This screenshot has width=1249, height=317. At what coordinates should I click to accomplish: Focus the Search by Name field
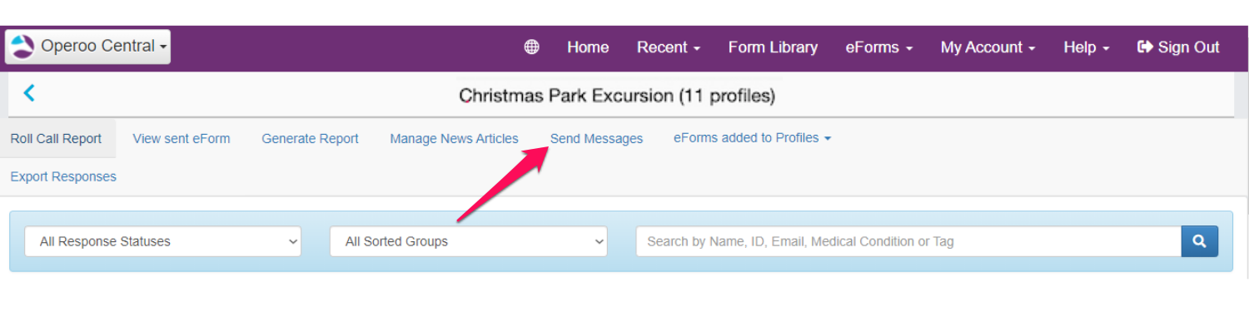point(908,241)
